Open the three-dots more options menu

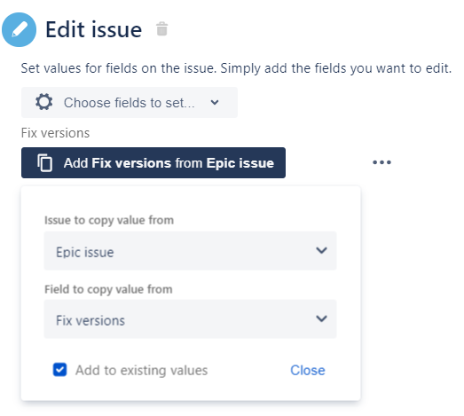coord(381,162)
